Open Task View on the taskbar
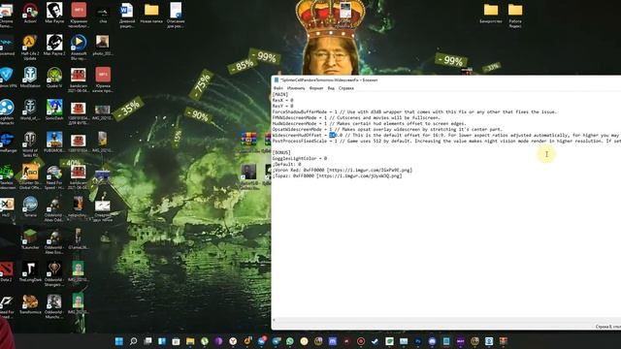Screen dimensions: 621x349 tap(147, 341)
